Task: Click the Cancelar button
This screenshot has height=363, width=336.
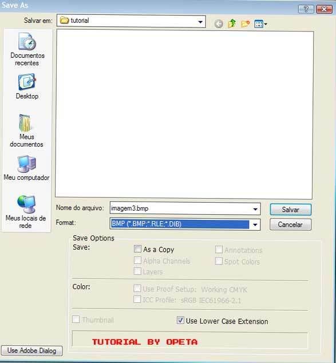Action: (290, 224)
